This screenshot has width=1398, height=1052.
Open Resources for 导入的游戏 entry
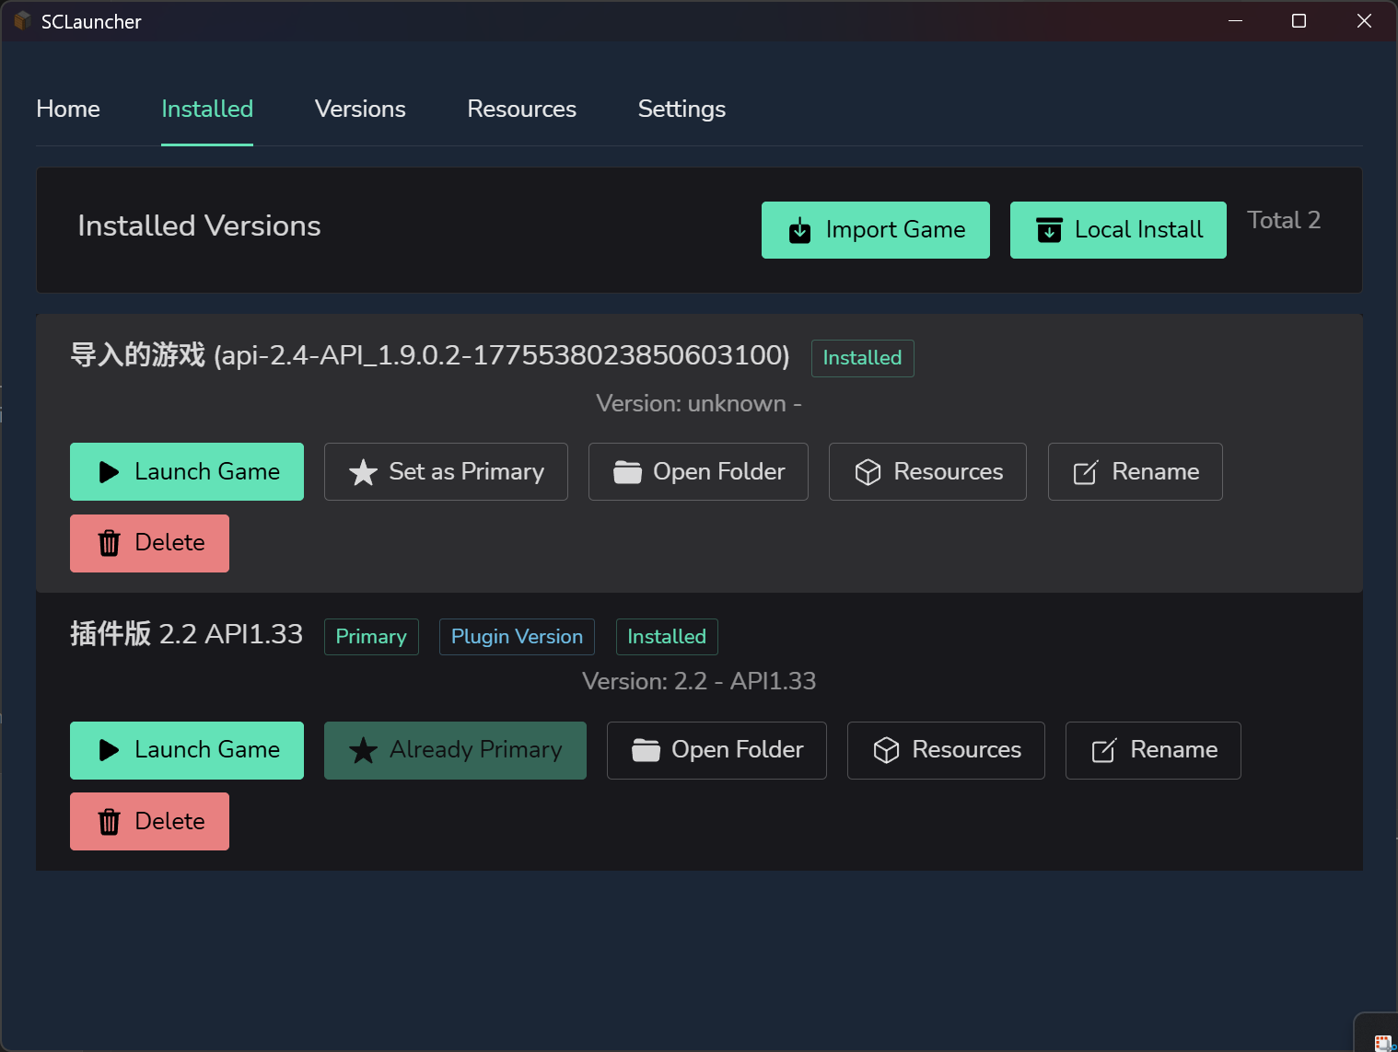coord(927,471)
